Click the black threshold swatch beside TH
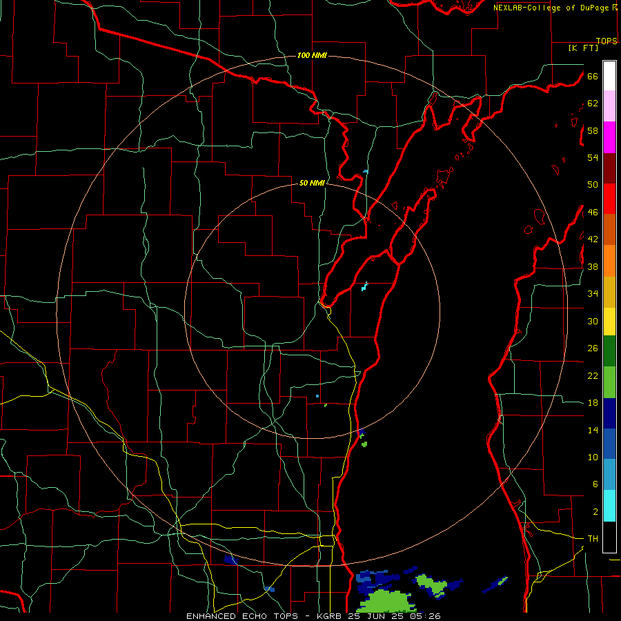 [609, 537]
